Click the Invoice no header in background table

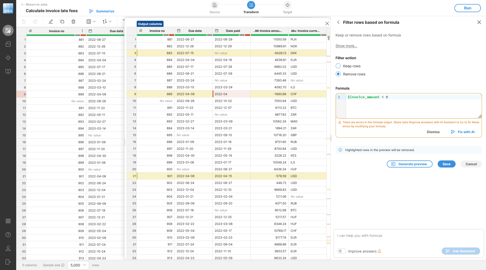point(56,31)
